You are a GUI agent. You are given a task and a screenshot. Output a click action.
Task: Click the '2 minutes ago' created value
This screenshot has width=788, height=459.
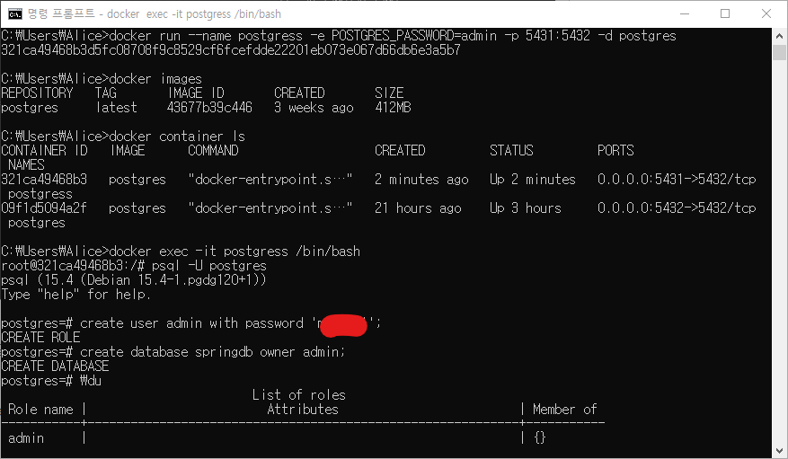[421, 180]
